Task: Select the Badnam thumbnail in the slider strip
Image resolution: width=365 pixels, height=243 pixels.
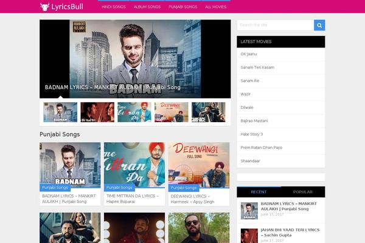Action: [x=60, y=112]
